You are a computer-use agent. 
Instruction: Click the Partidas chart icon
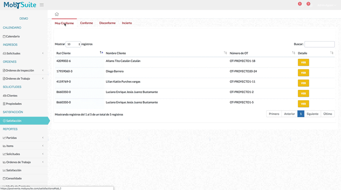[4, 138]
